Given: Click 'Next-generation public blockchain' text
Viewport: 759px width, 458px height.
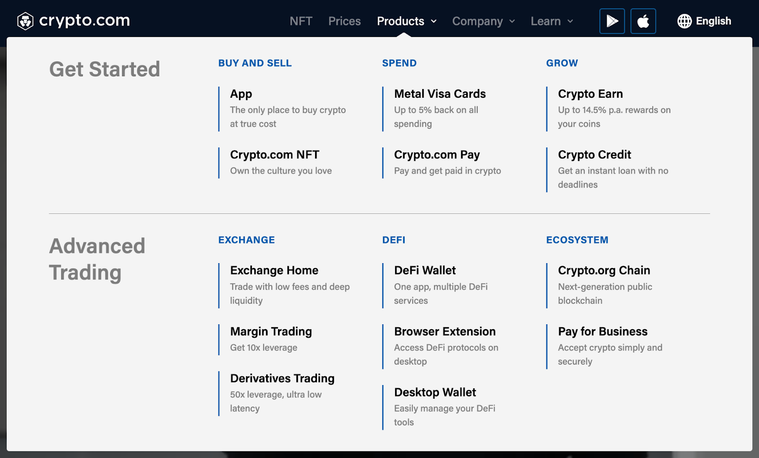Looking at the screenshot, I should click(x=605, y=293).
